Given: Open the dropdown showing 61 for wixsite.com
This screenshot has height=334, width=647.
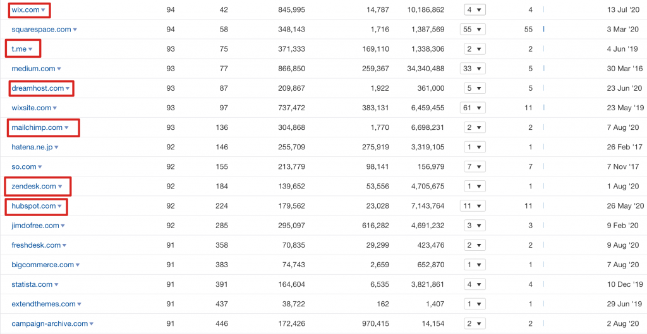Looking at the screenshot, I should tap(473, 108).
